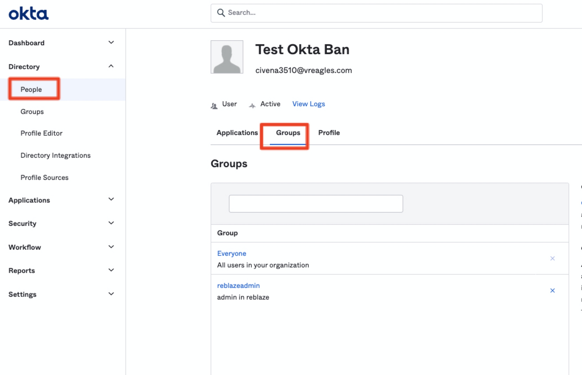This screenshot has width=582, height=375.
Task: Switch to the Profile tab
Action: [329, 133]
